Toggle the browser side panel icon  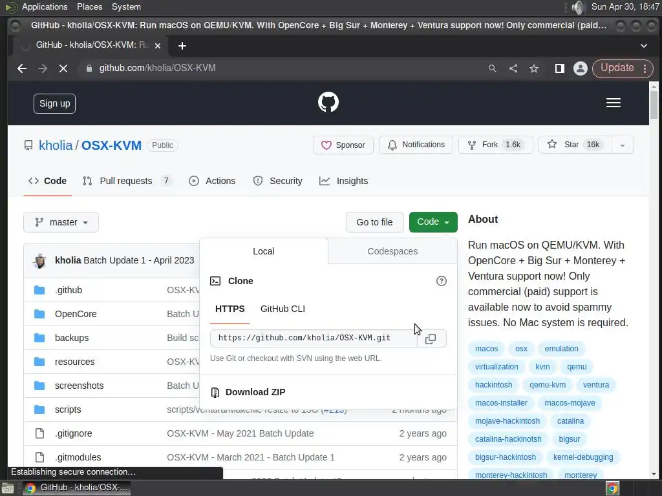coord(559,68)
